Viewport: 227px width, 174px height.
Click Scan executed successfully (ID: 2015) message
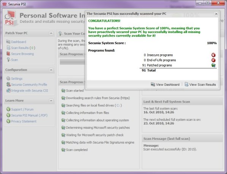point(170,149)
